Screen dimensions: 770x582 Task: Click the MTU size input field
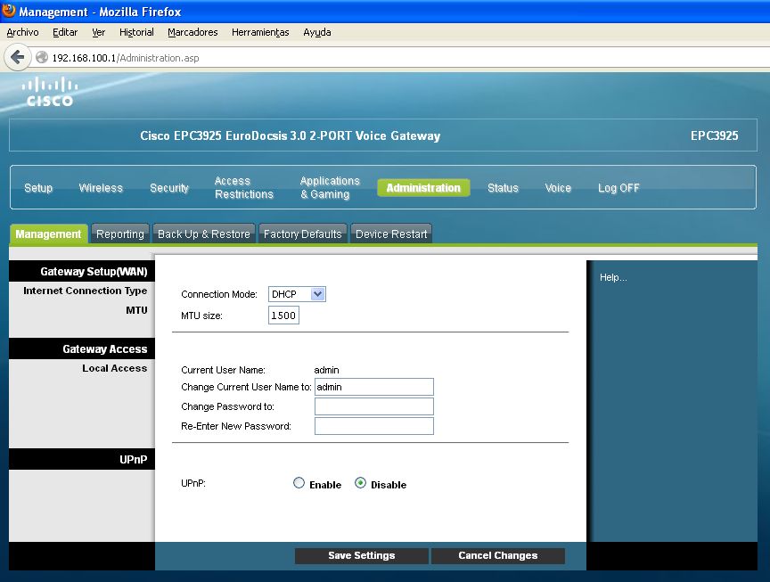[x=283, y=316]
